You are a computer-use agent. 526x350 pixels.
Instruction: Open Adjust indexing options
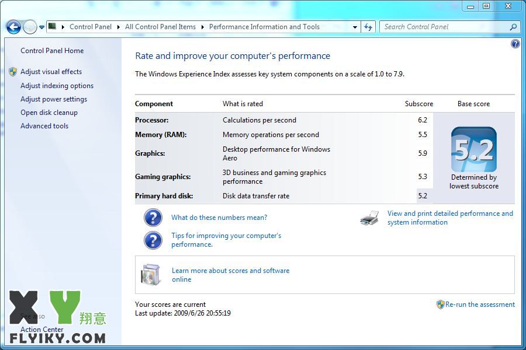tap(57, 86)
